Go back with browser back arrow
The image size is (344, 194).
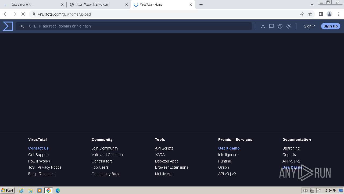(x=6, y=14)
